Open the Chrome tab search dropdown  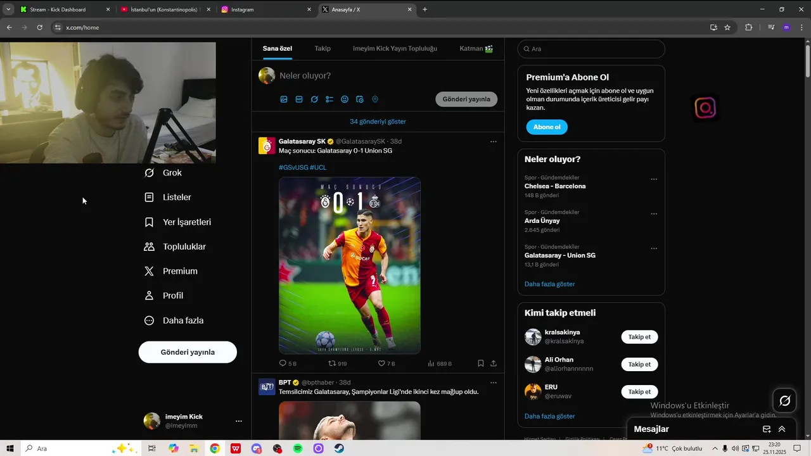(x=8, y=9)
